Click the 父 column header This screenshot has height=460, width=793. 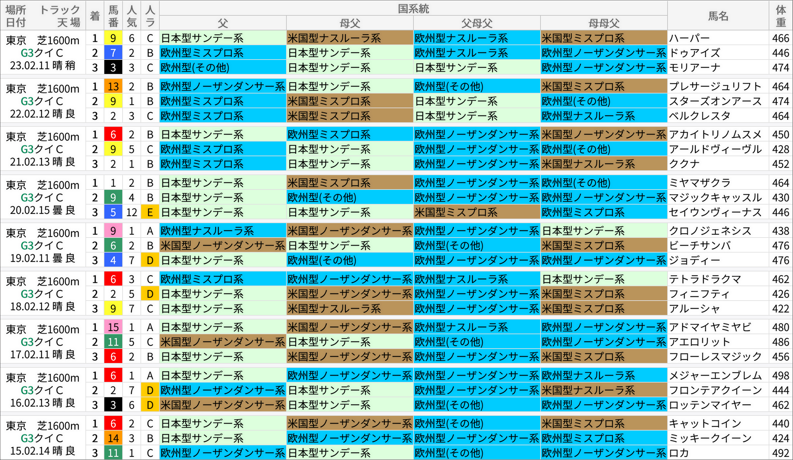coord(223,23)
